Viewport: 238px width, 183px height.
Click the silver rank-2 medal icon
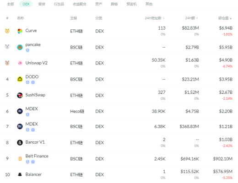click(x=7, y=47)
